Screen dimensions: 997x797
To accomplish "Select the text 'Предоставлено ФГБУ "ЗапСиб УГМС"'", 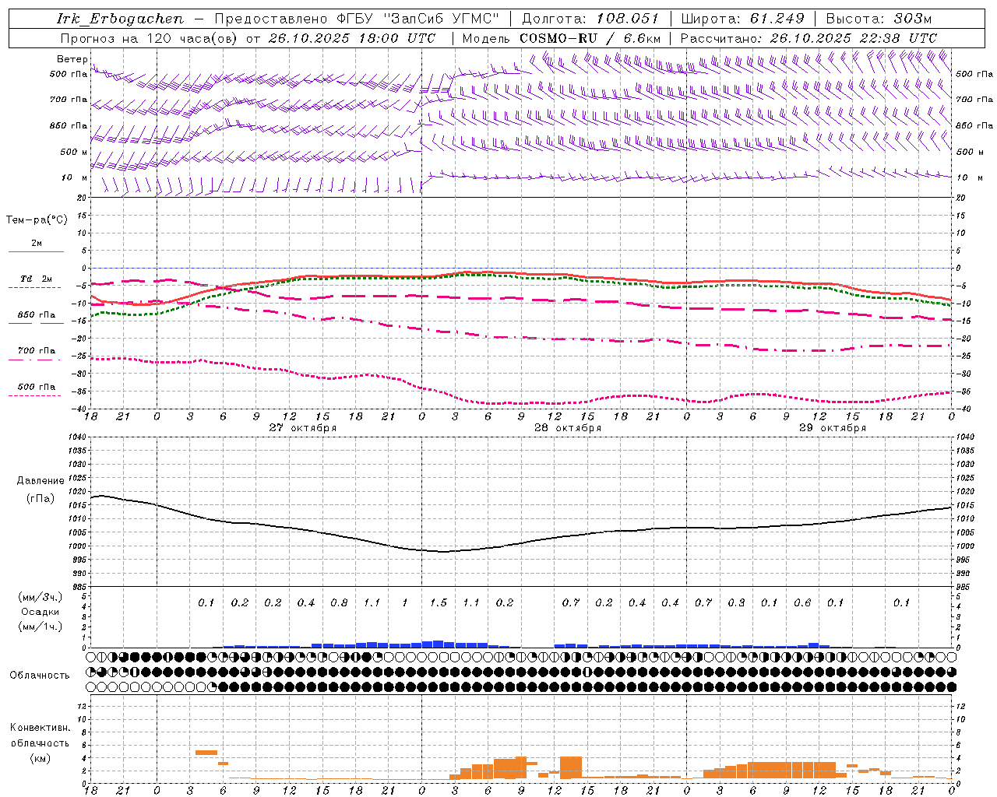I will 356,19.
